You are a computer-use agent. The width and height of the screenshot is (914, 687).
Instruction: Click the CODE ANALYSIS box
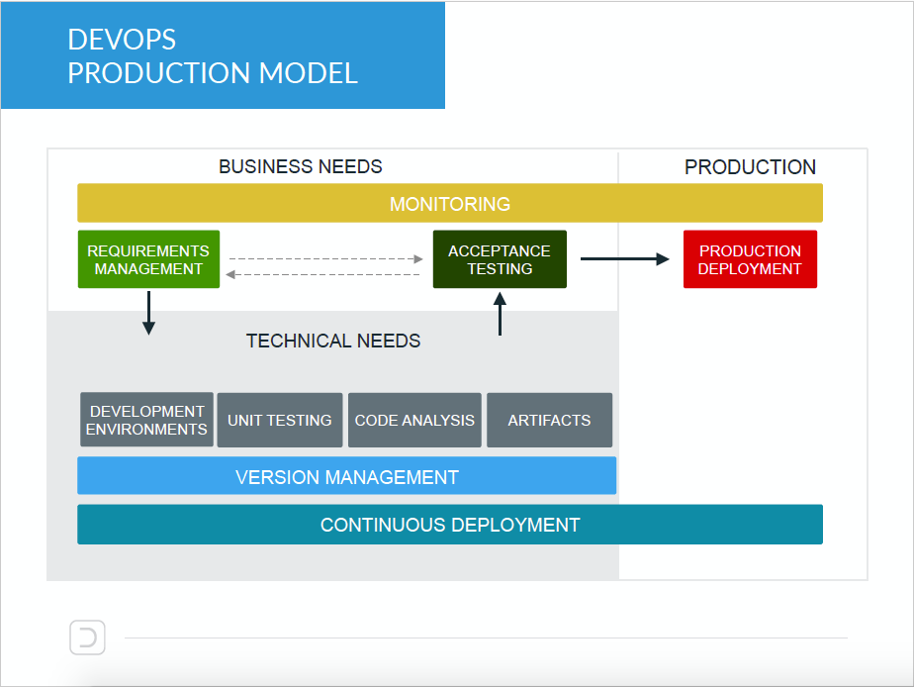(414, 420)
